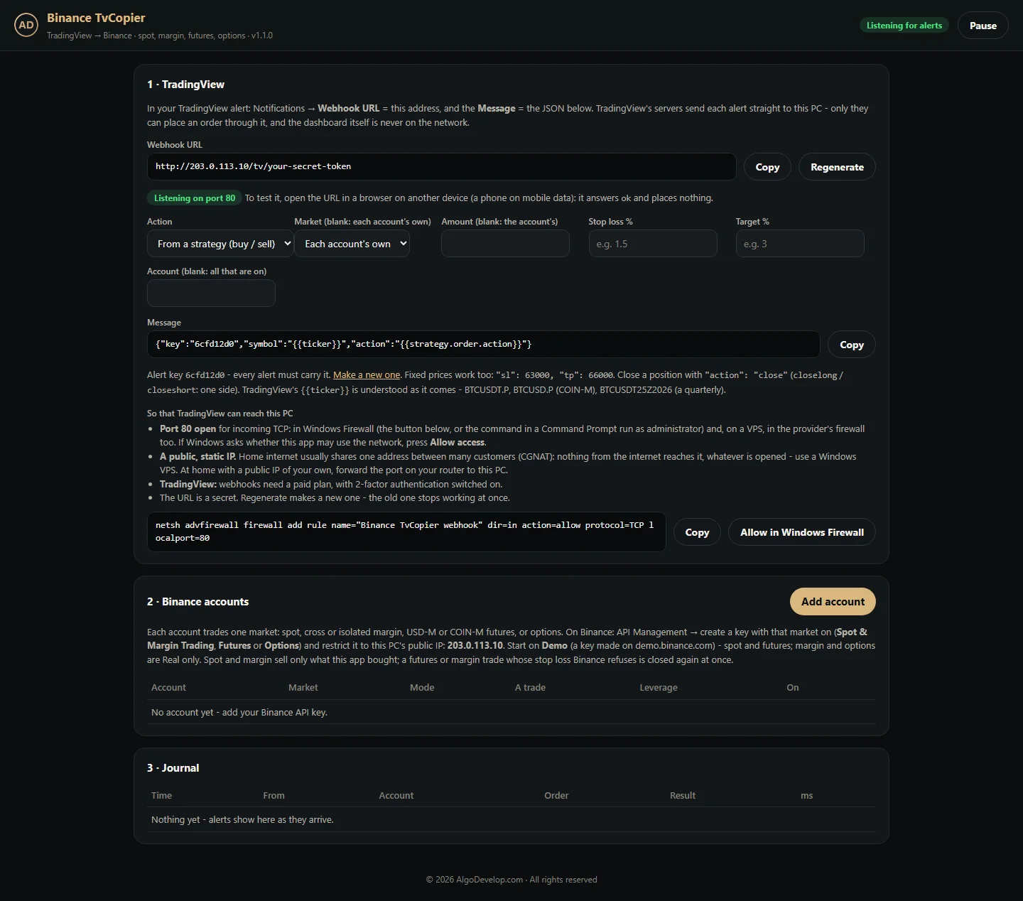Focus the Account filter input in TradingView section
The width and height of the screenshot is (1023, 901).
tap(211, 293)
